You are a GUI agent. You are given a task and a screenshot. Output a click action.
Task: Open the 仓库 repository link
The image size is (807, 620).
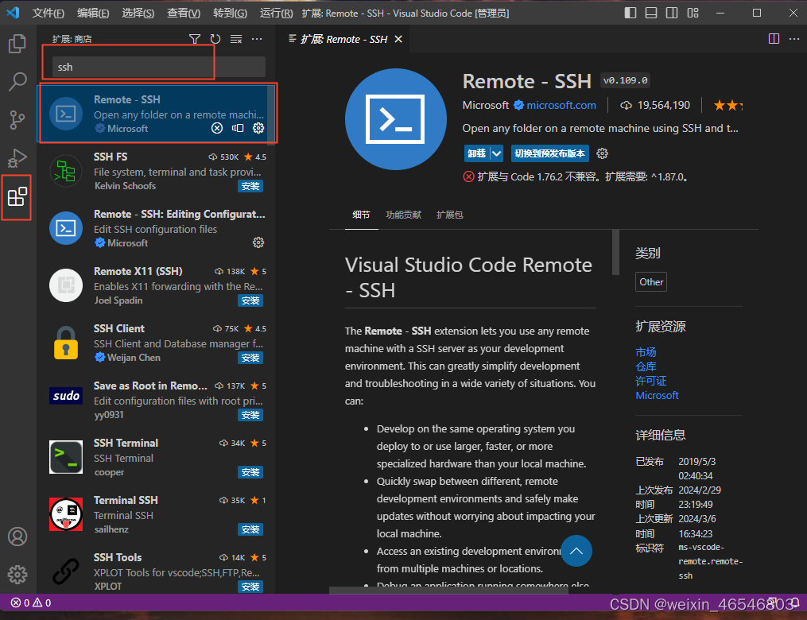646,366
